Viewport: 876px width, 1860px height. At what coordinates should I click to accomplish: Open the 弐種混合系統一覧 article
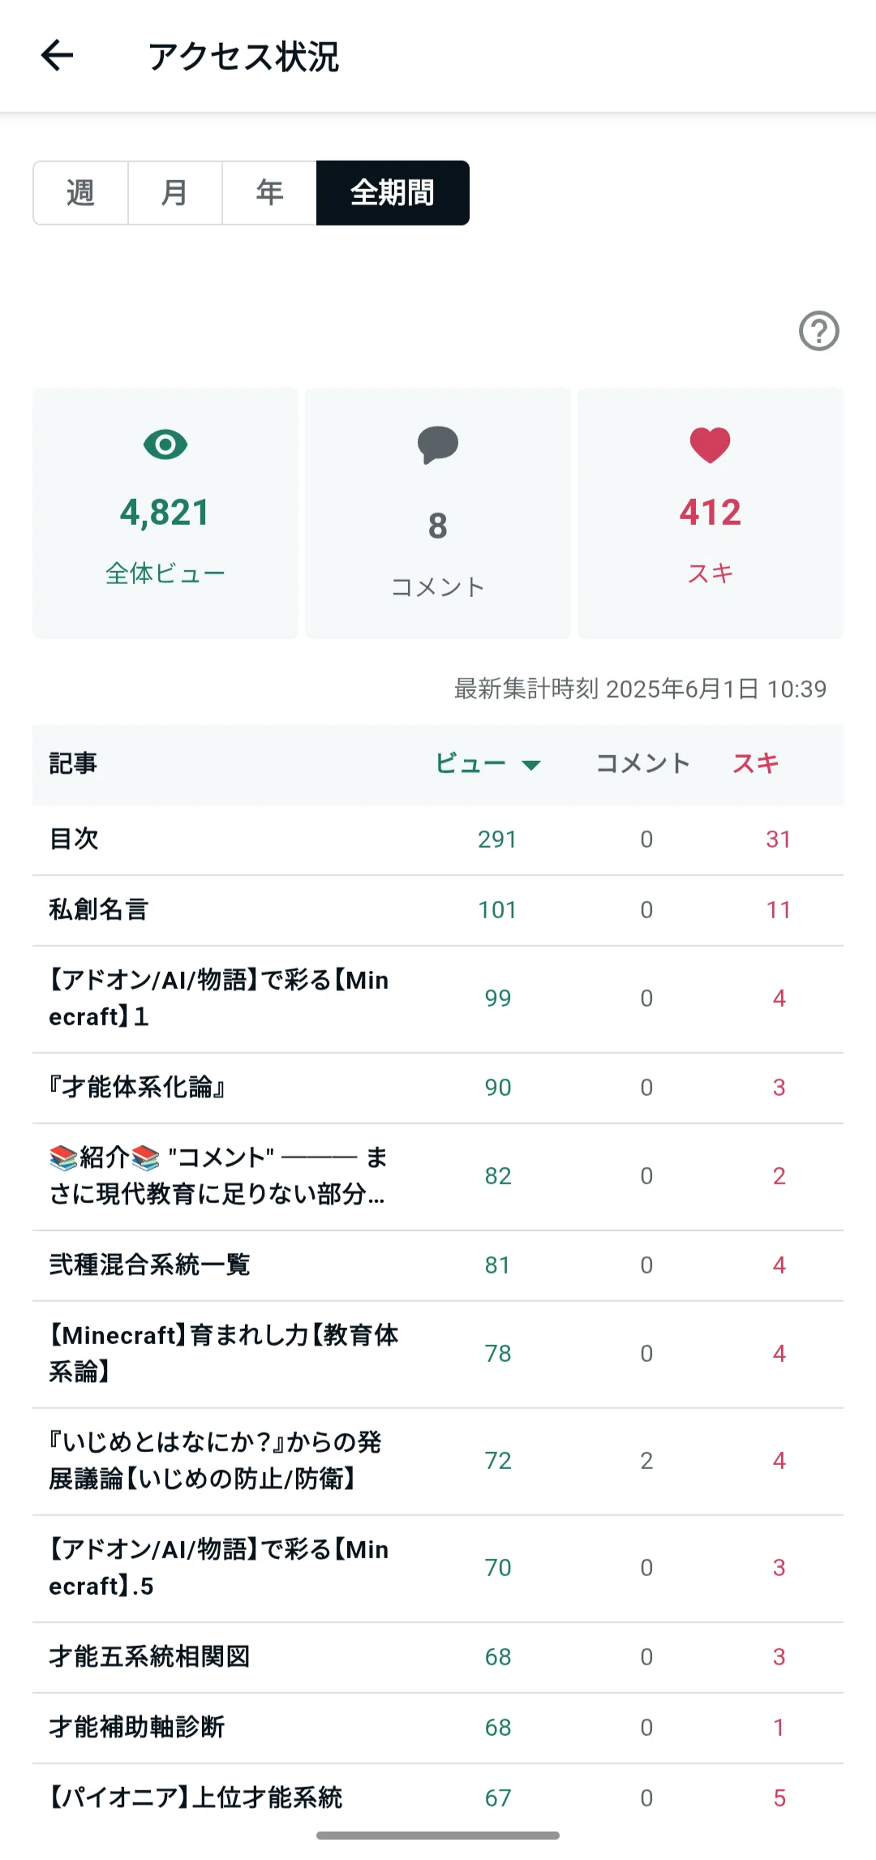pyautogui.click(x=438, y=1265)
